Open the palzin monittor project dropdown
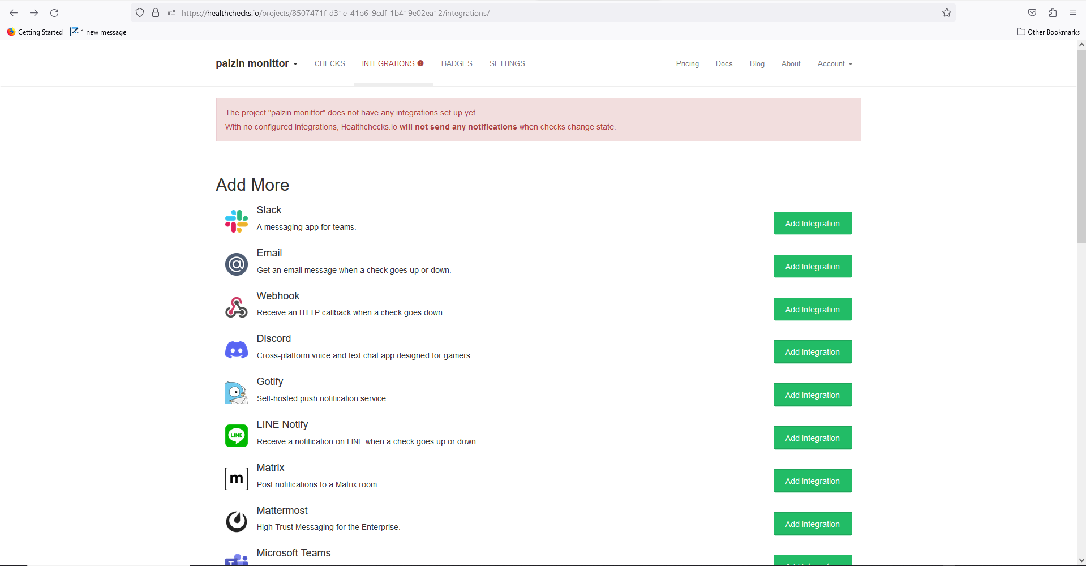The width and height of the screenshot is (1086, 566). point(256,63)
